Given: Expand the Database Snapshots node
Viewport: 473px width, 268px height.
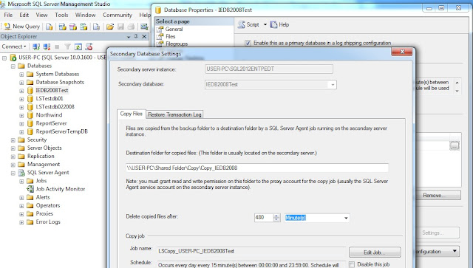Looking at the screenshot, I should [x=21, y=82].
